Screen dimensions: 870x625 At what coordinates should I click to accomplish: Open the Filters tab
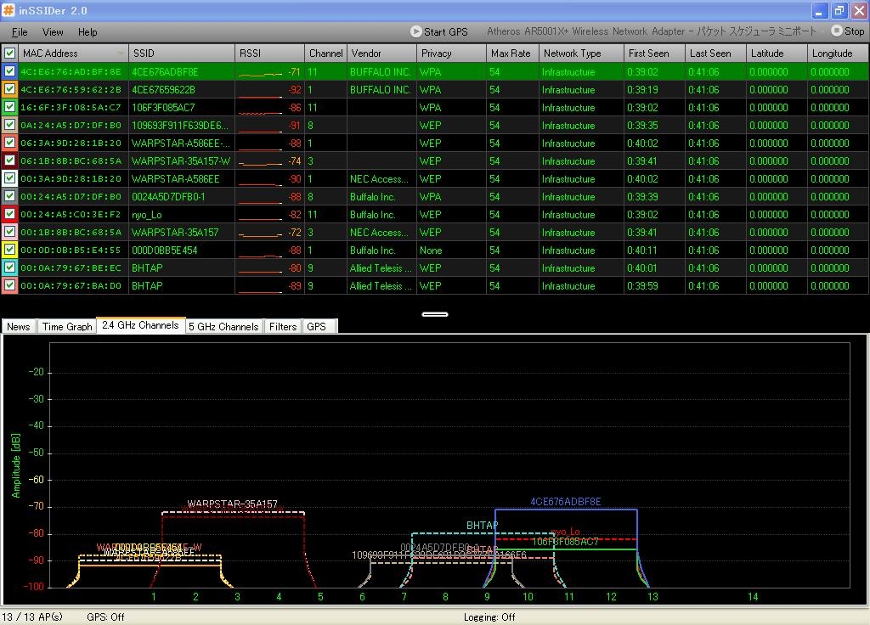[x=283, y=326]
